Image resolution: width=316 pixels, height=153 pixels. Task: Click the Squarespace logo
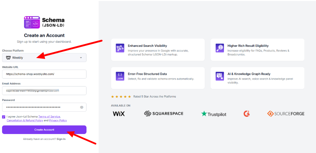(164, 113)
